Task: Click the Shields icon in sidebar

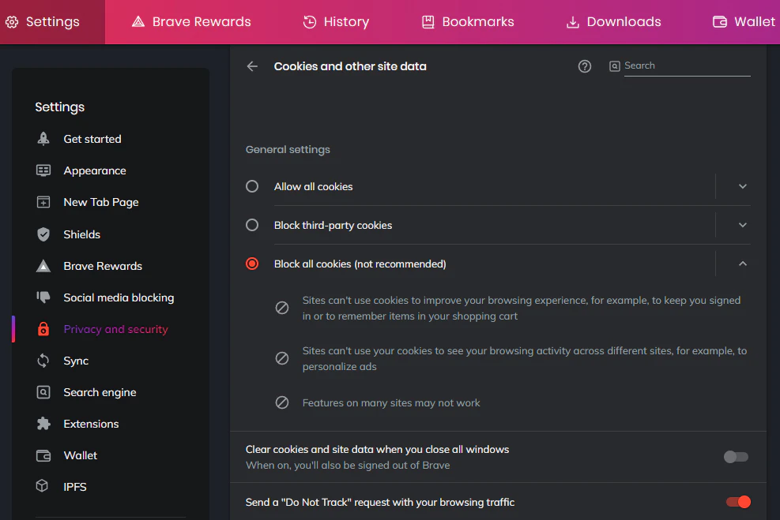Action: tap(43, 234)
